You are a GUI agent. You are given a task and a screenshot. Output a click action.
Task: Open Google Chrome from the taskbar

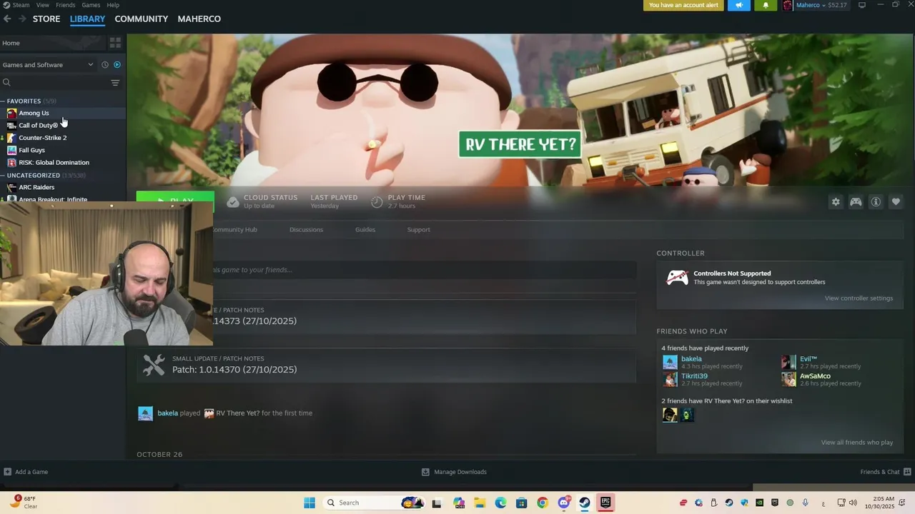[x=543, y=503]
